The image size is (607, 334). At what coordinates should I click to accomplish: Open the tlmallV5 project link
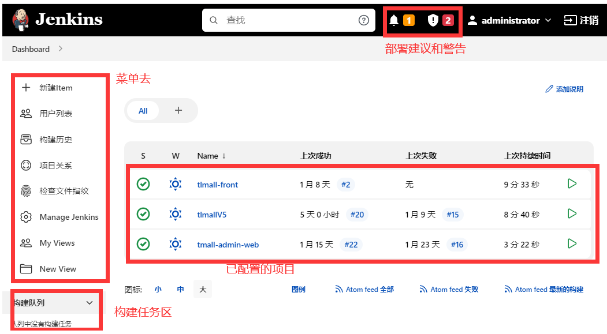tap(212, 215)
